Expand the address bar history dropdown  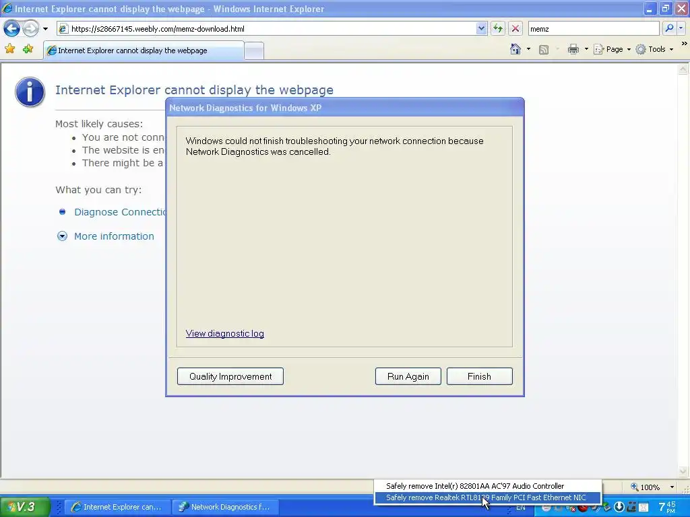481,29
